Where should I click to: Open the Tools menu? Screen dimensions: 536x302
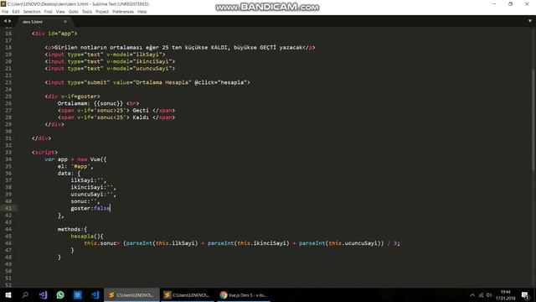pos(87,12)
